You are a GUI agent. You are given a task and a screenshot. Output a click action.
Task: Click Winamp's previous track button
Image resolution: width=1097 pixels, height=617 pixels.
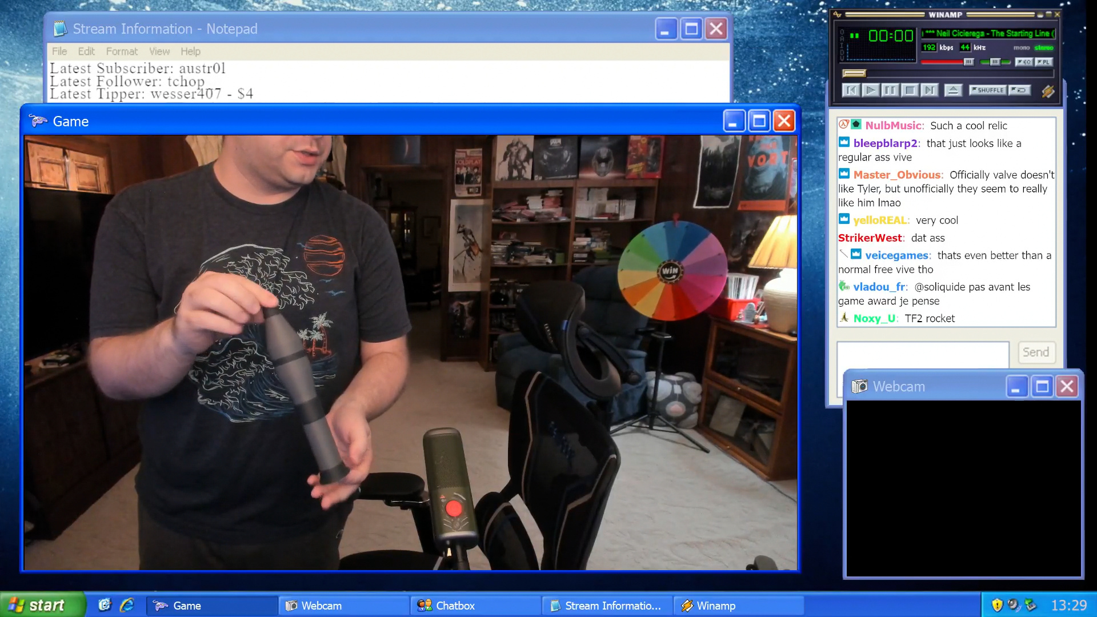coord(851,90)
